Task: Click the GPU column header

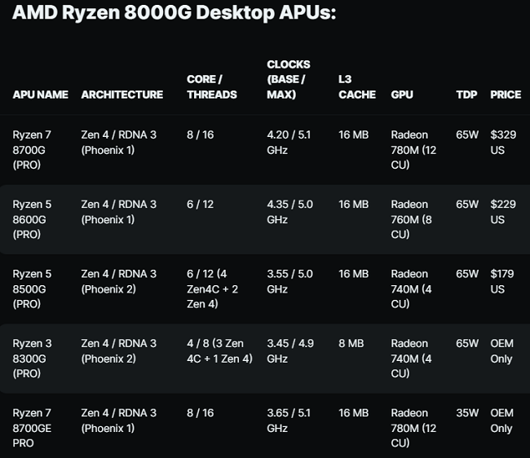Action: [x=402, y=95]
